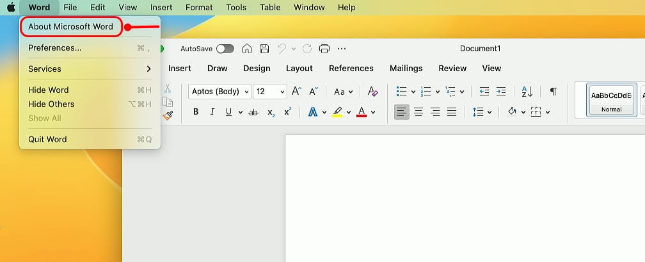
Task: Apply strikethrough formatting
Action: coord(253,112)
